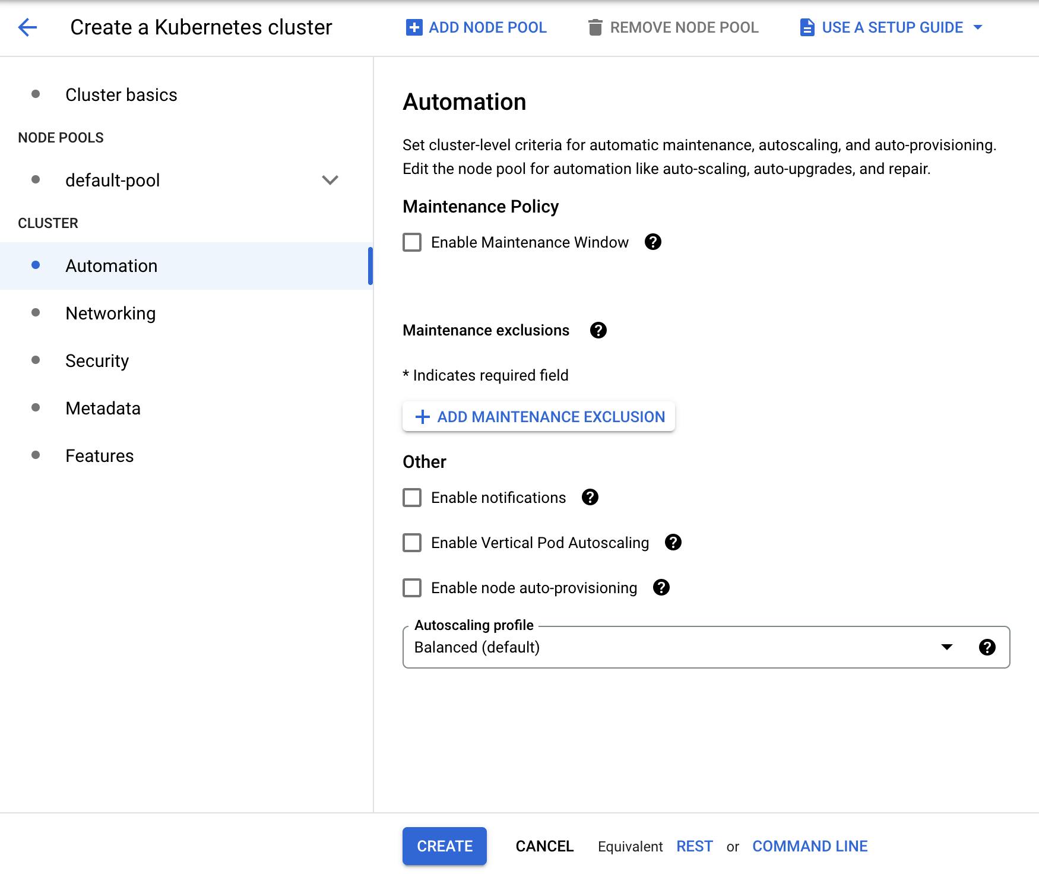The width and height of the screenshot is (1039, 874).
Task: Click the Add Node Pool plus icon
Action: [414, 27]
